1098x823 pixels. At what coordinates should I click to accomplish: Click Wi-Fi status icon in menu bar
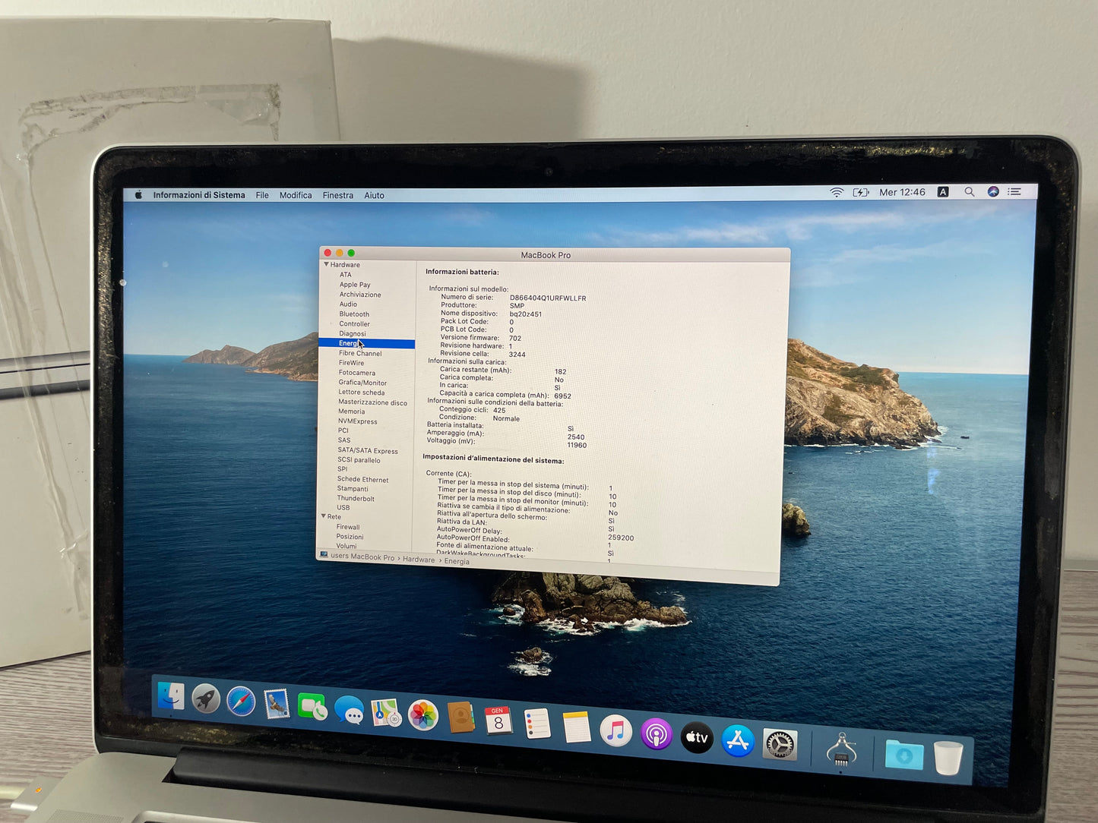[837, 193]
